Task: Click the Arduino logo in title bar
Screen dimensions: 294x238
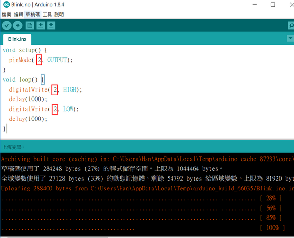Action: (6, 5)
